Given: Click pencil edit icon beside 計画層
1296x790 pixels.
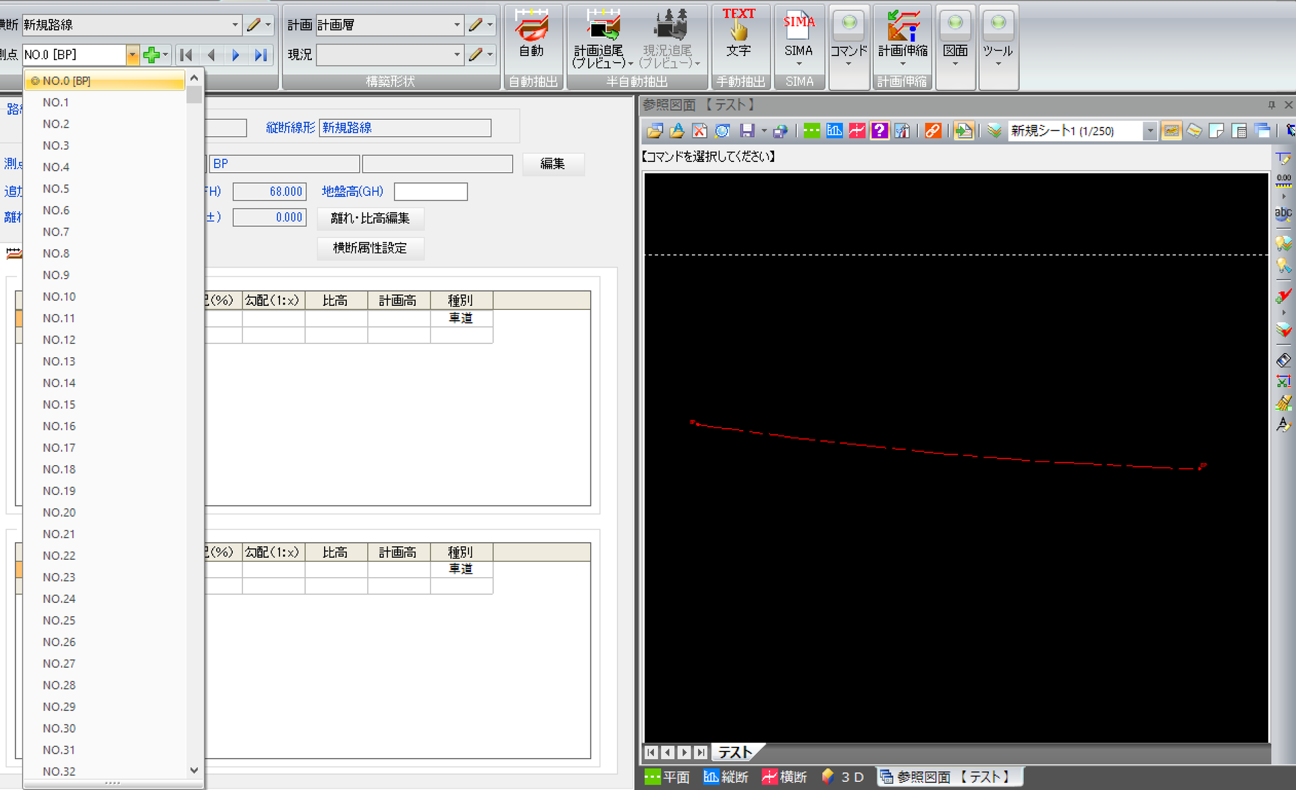Looking at the screenshot, I should (x=476, y=25).
